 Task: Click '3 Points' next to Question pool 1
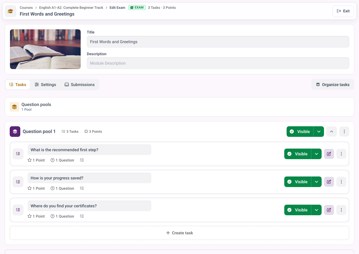[93, 132]
